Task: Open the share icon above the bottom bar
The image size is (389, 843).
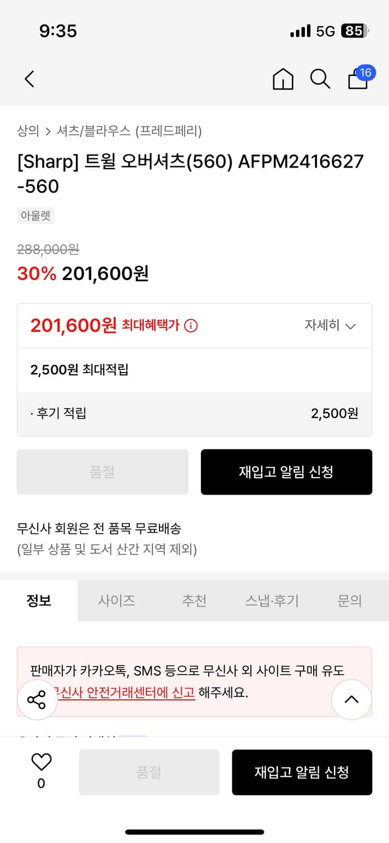Action: (x=37, y=699)
